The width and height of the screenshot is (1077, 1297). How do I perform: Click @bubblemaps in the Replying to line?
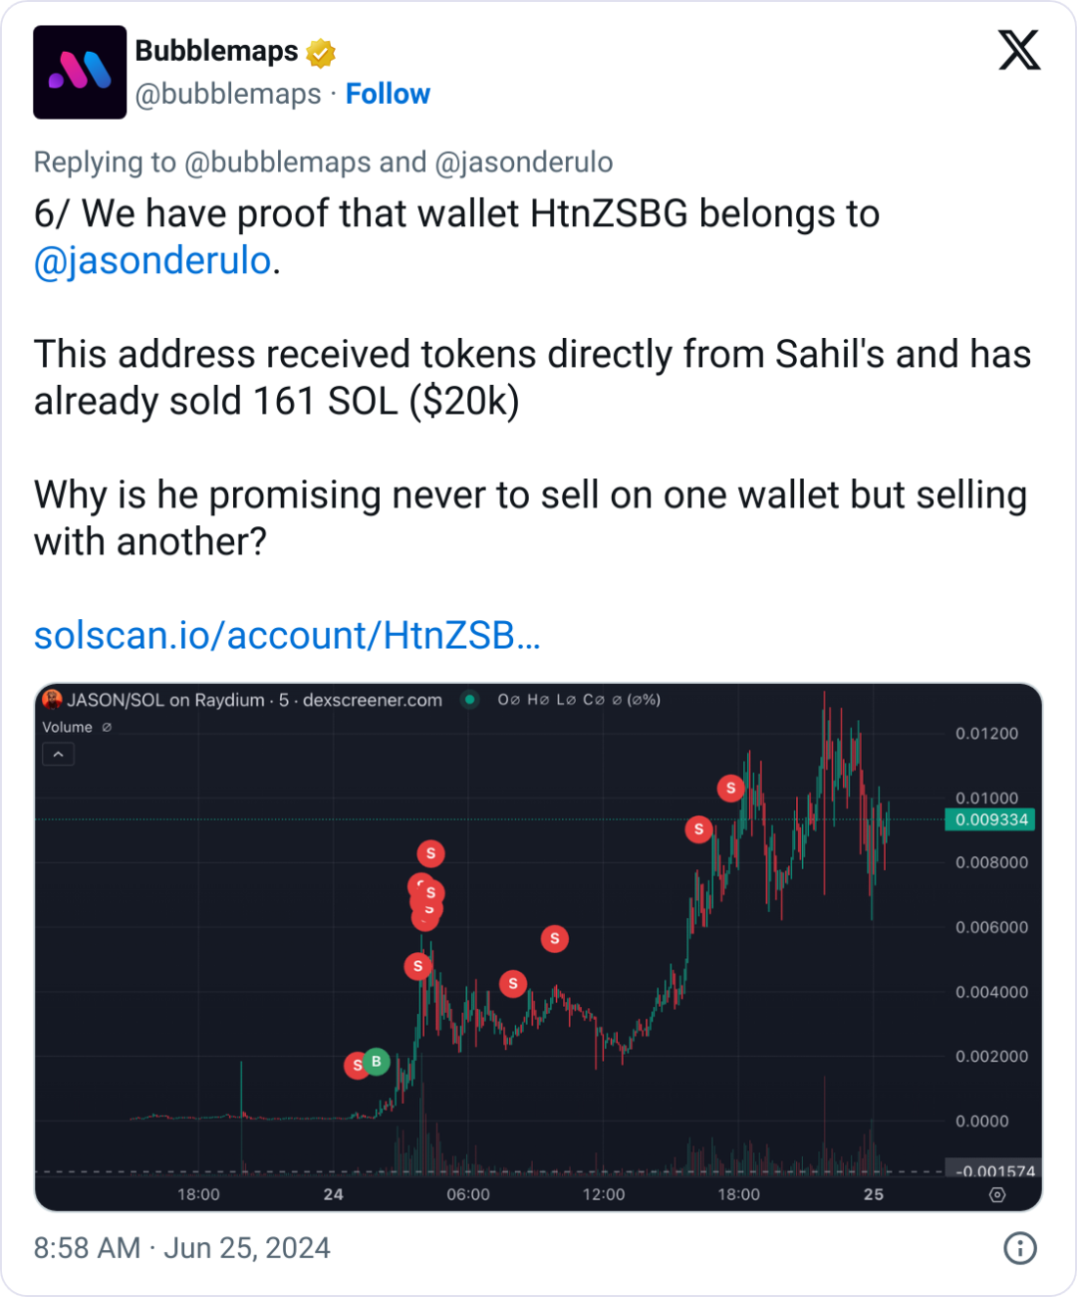coord(277,163)
